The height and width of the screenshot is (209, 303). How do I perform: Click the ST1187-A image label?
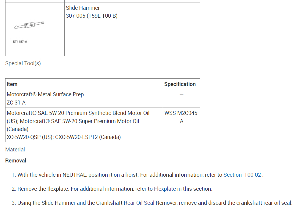point(20,42)
